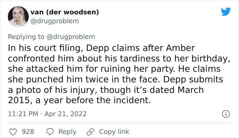This screenshot has width=239, height=138.
Task: Open the profile avatar photo
Action: point(18,16)
